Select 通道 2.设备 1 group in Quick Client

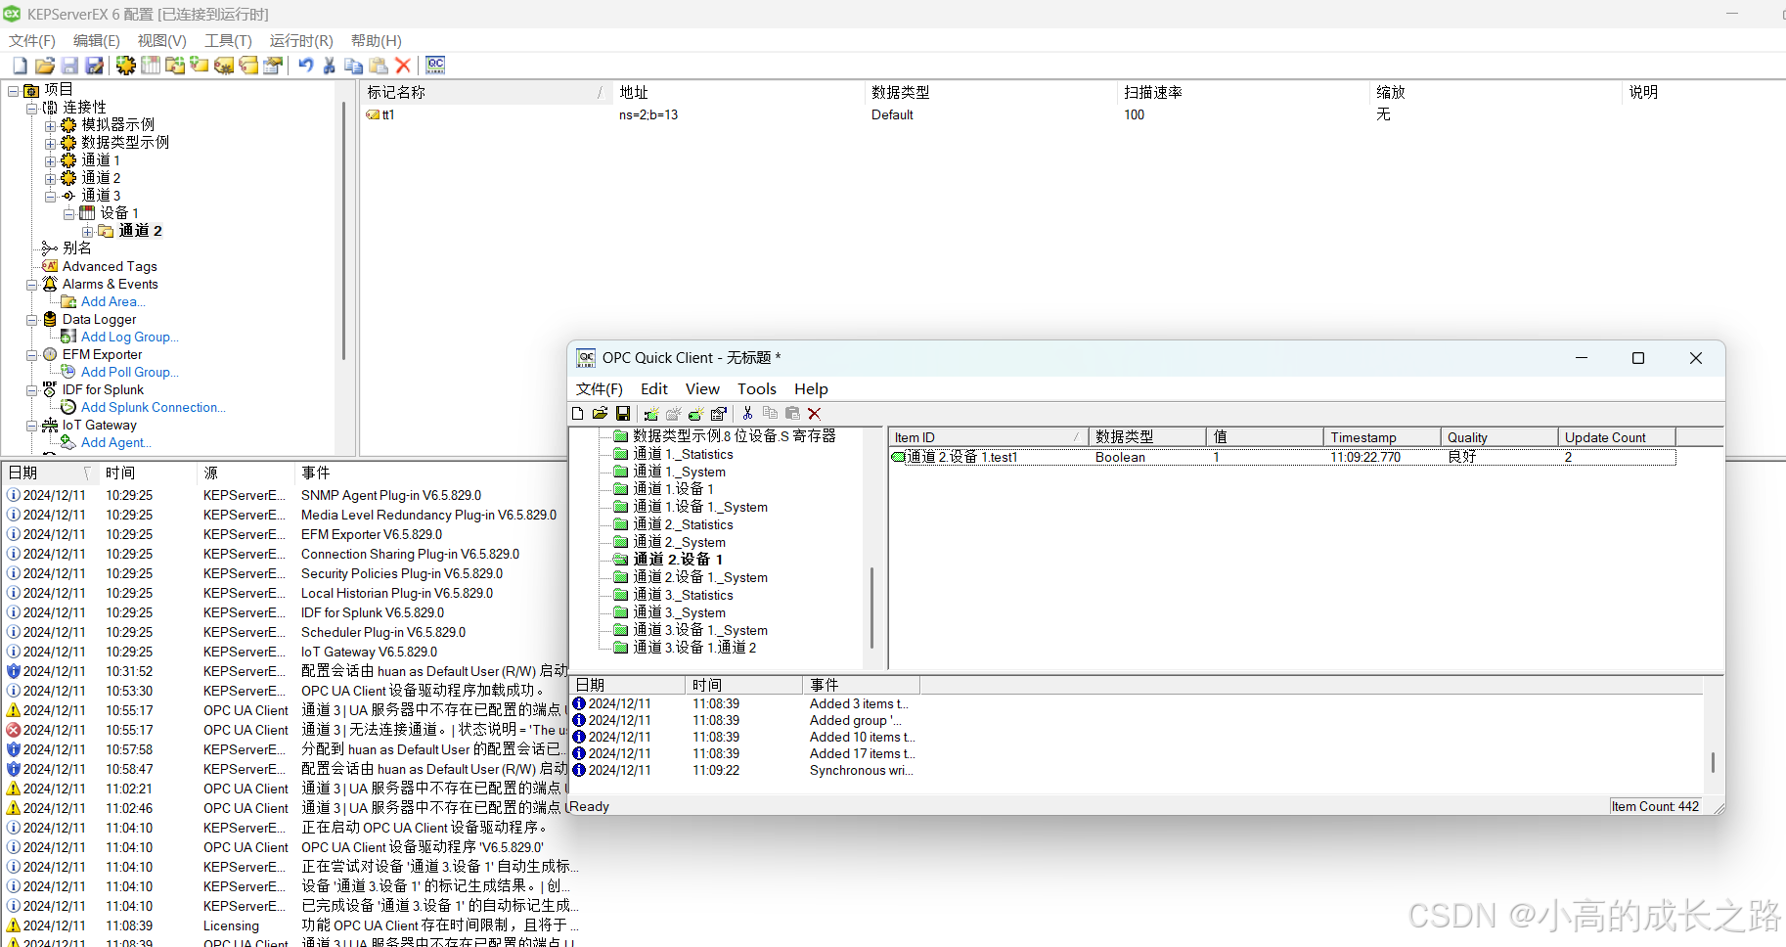coord(678,560)
